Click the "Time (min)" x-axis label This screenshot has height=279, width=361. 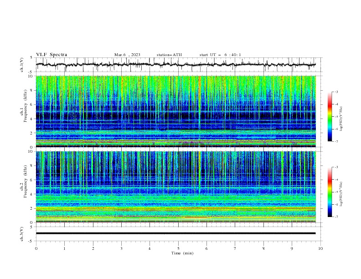pyautogui.click(x=182, y=253)
